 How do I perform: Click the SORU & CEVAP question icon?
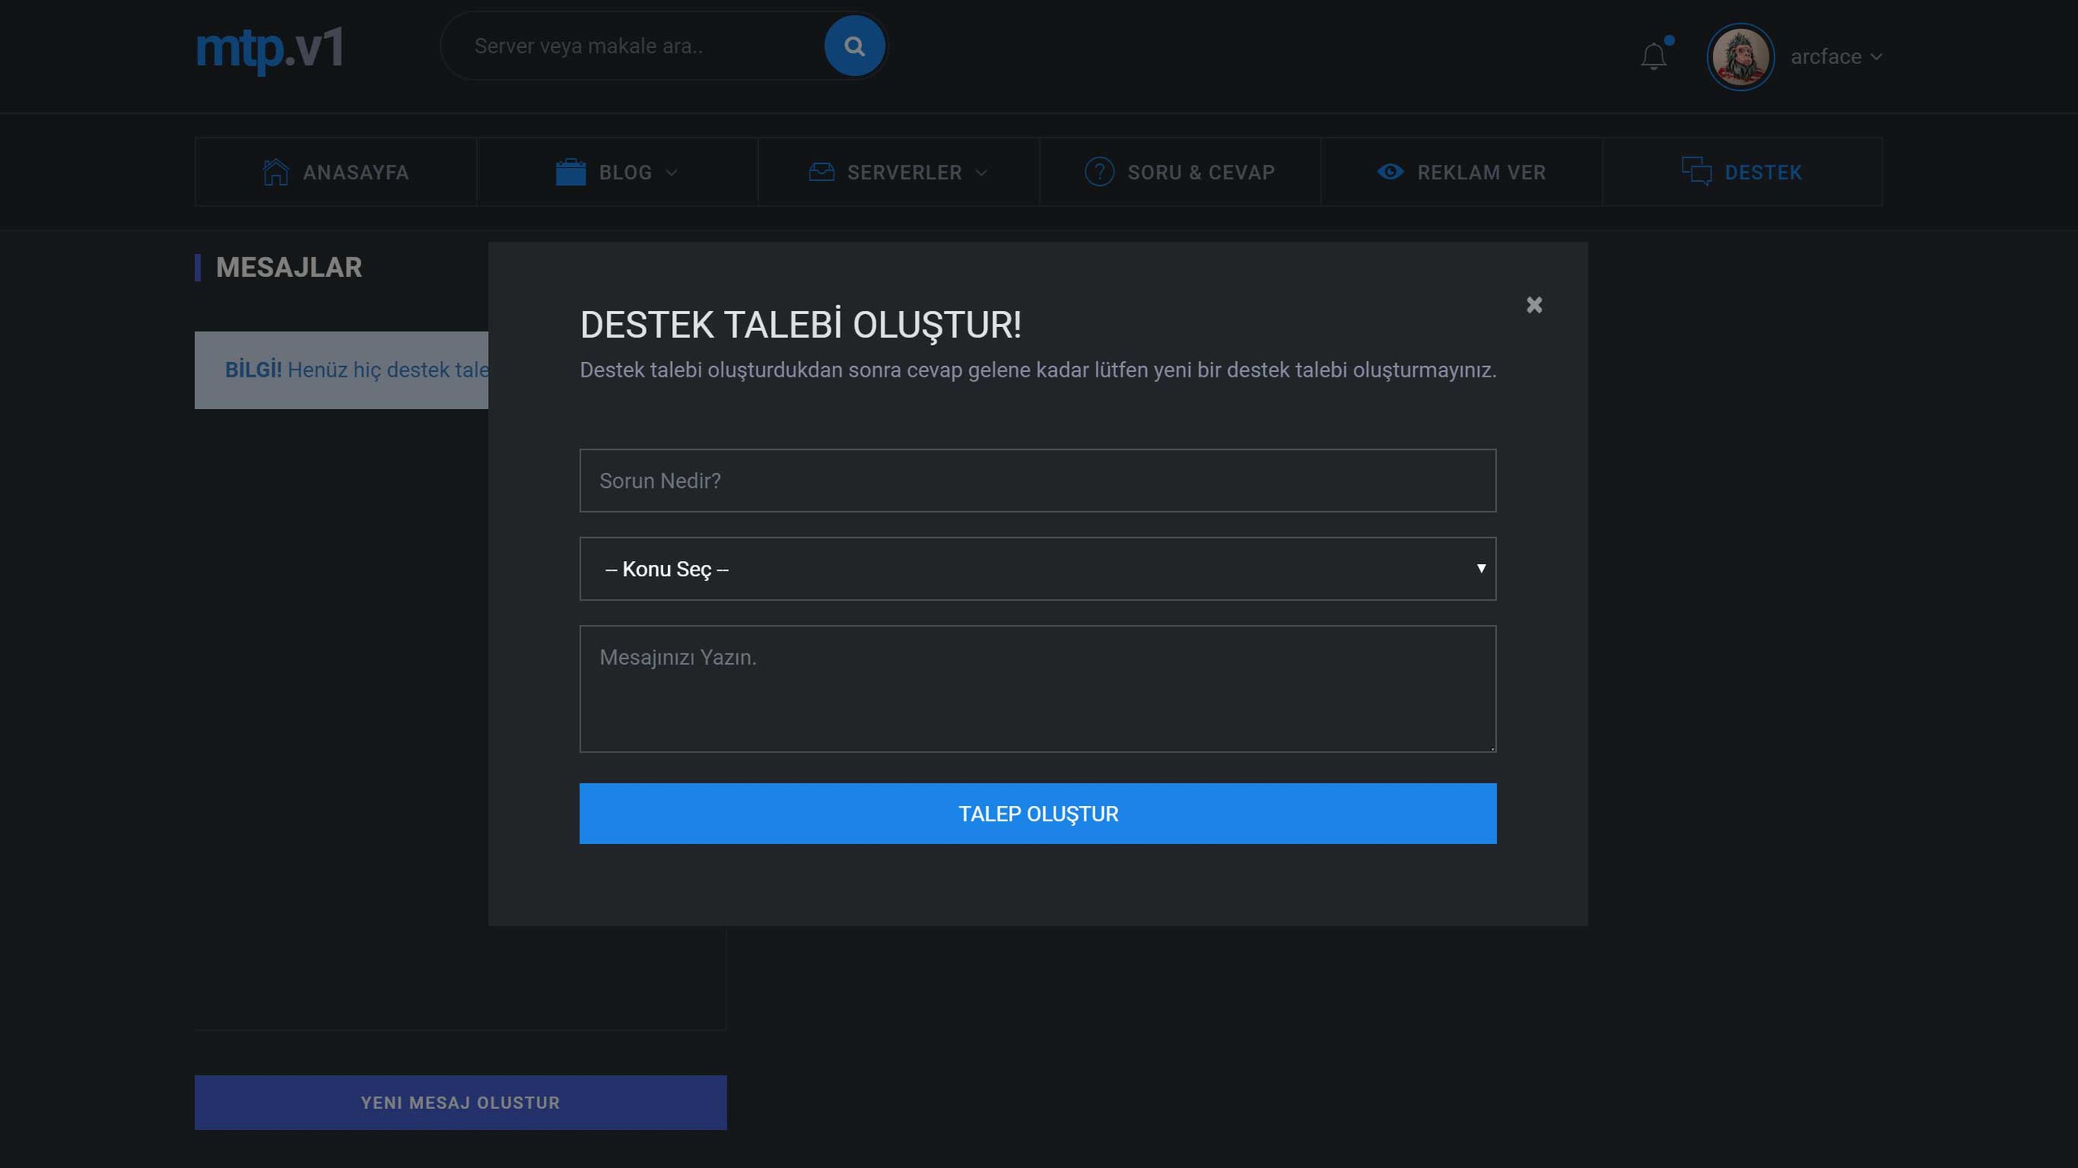click(x=1099, y=172)
